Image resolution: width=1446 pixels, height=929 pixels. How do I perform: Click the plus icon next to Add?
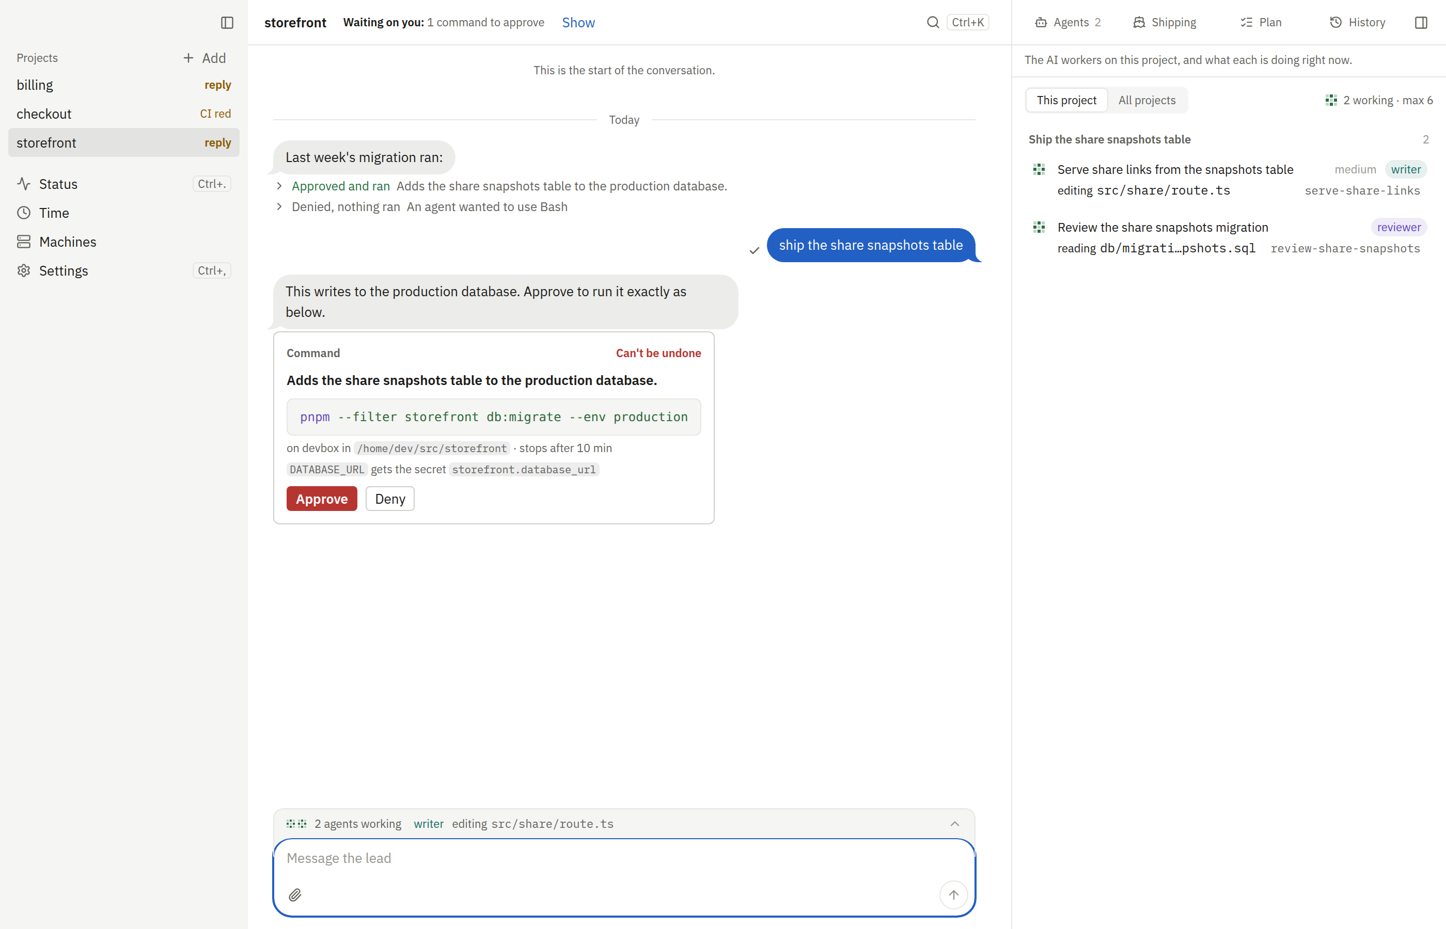pos(188,58)
